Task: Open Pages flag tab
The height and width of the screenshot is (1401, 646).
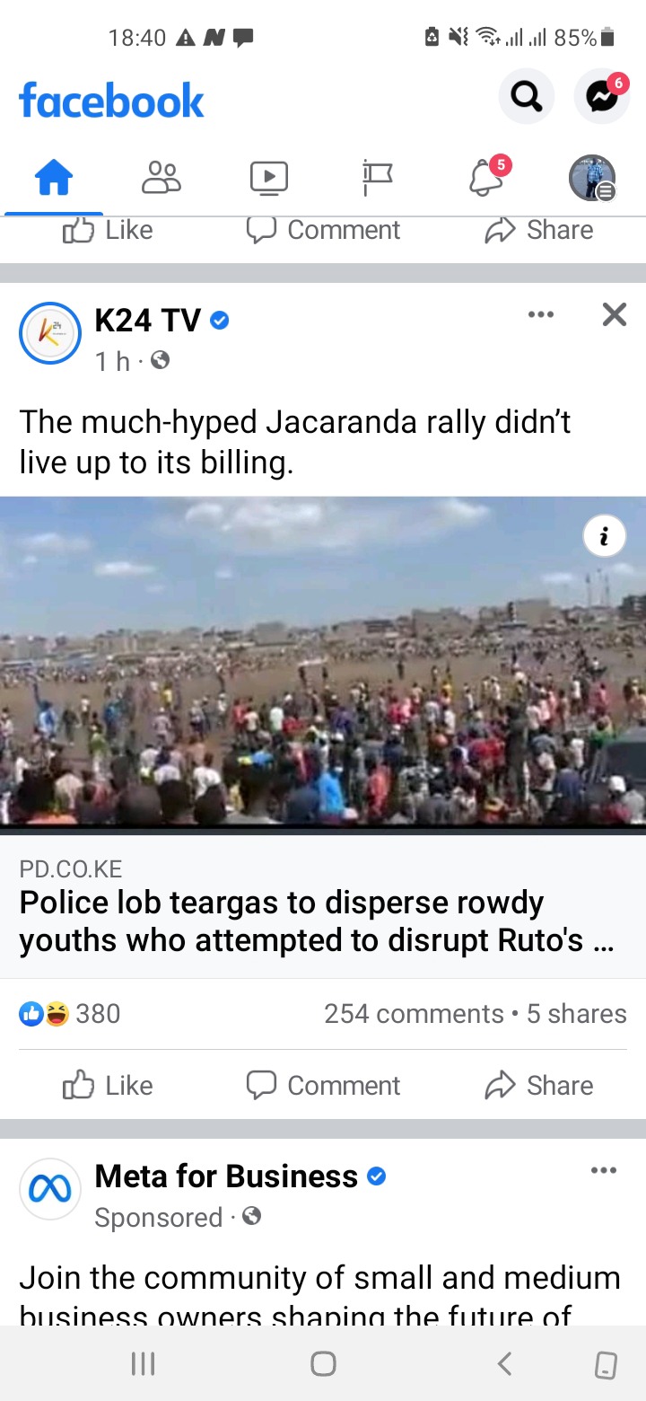Action: point(377,177)
